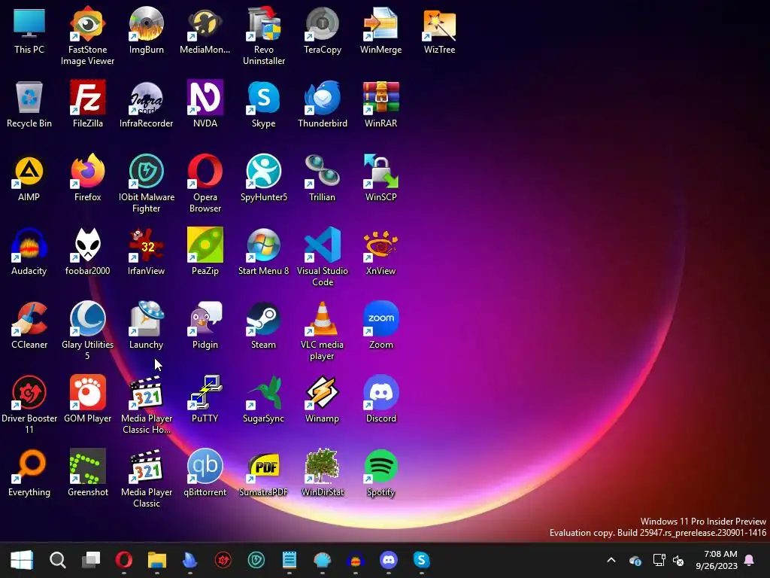Screen dimensions: 770x578
Task: Launch the WizTree shortcut
Action: click(x=439, y=31)
